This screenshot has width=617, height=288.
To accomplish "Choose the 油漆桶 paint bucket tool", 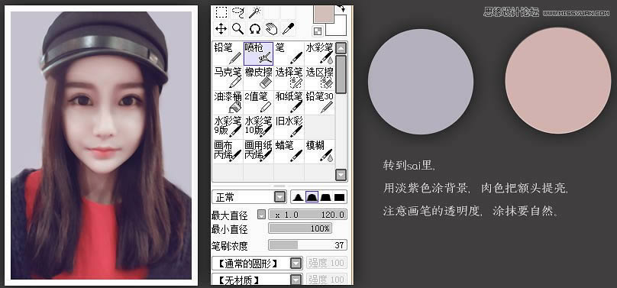I will pyautogui.click(x=228, y=102).
